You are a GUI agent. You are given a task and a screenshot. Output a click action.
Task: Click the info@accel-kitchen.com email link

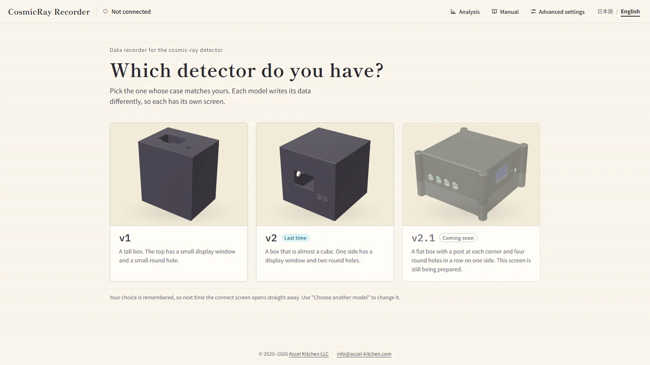[x=364, y=354]
